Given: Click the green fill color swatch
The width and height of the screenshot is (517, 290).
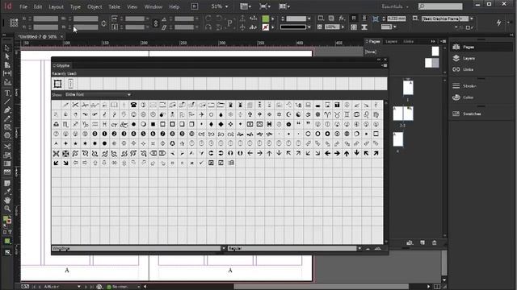Looking at the screenshot, I should pos(266,19).
